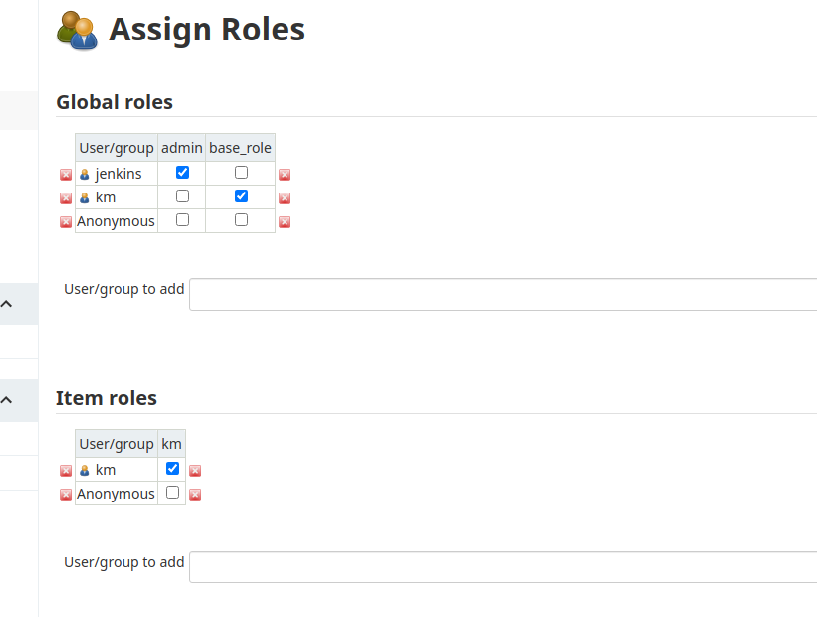Click the jenkins user icon in Global roles
Viewport: 817px width, 617px height.
point(85,175)
